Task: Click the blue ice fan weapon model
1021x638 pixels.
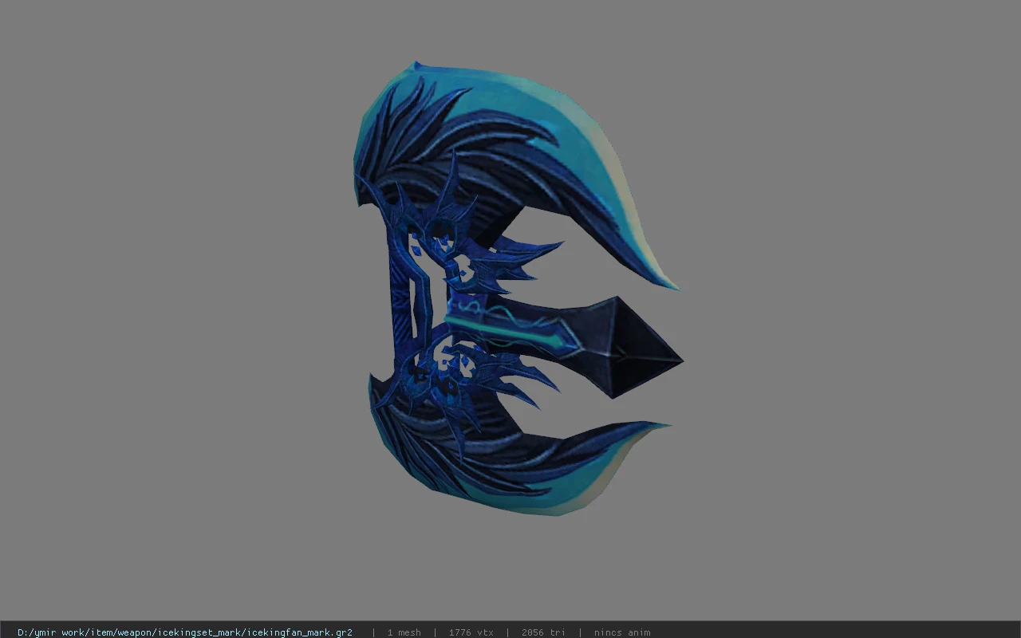Action: tap(518, 289)
